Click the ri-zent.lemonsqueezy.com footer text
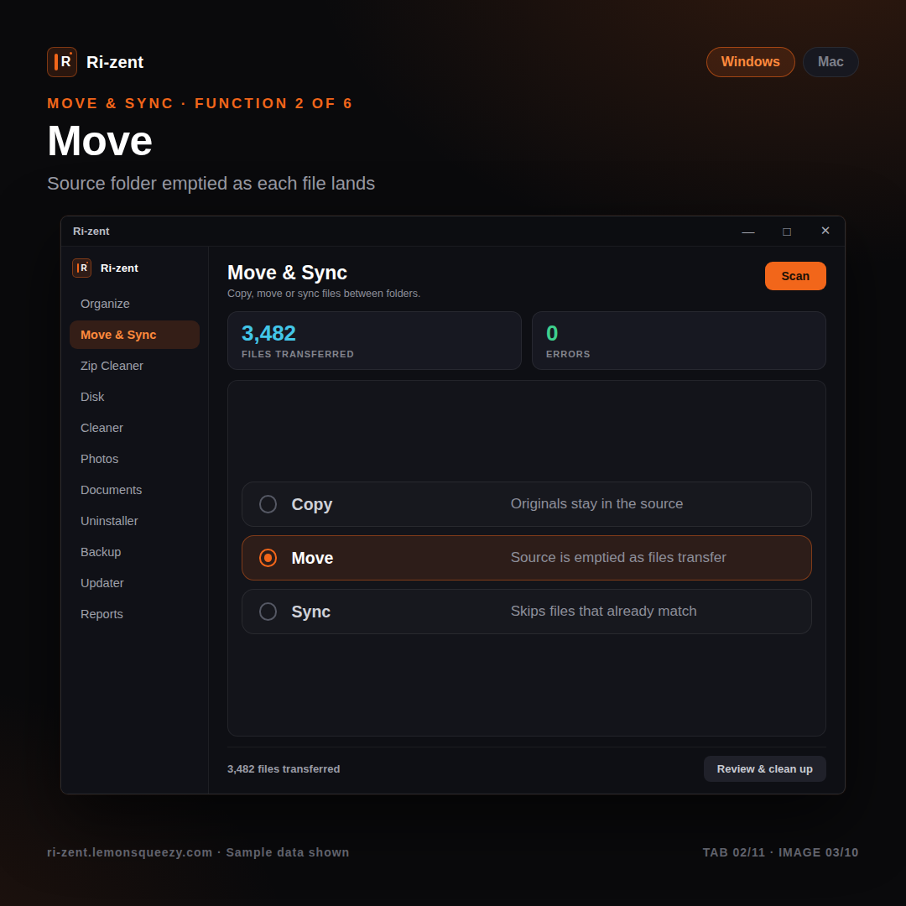Viewport: 906px width, 906px height. pyautogui.click(x=130, y=852)
